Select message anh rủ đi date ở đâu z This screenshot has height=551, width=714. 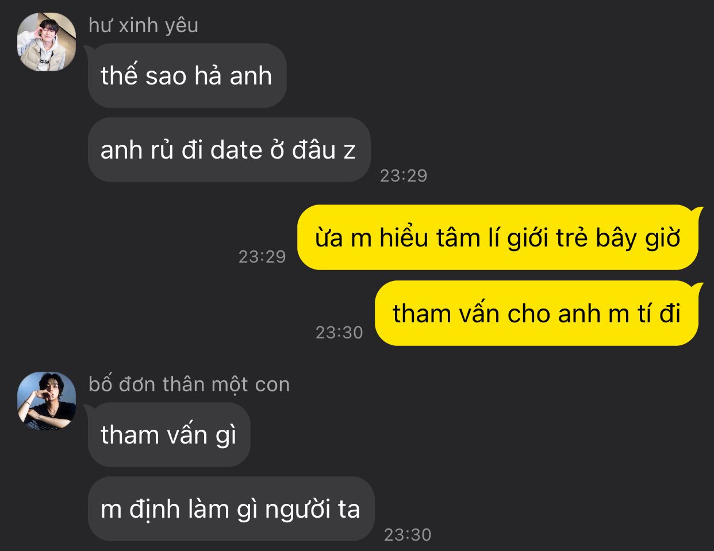click(x=229, y=150)
